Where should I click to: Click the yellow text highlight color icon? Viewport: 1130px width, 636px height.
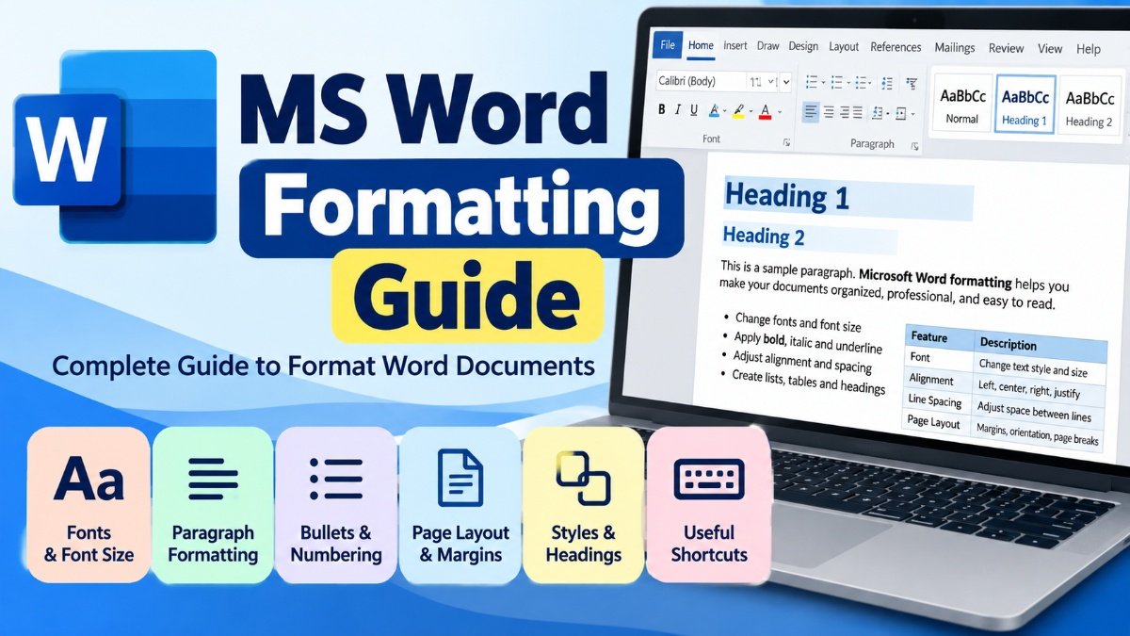pyautogui.click(x=738, y=111)
